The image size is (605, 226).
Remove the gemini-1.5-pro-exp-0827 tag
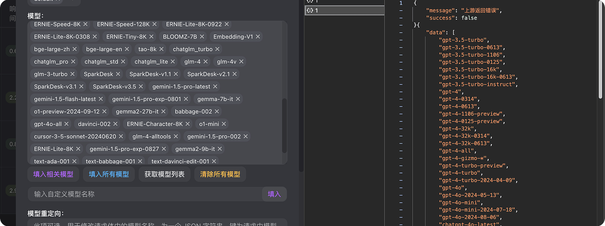(x=164, y=149)
